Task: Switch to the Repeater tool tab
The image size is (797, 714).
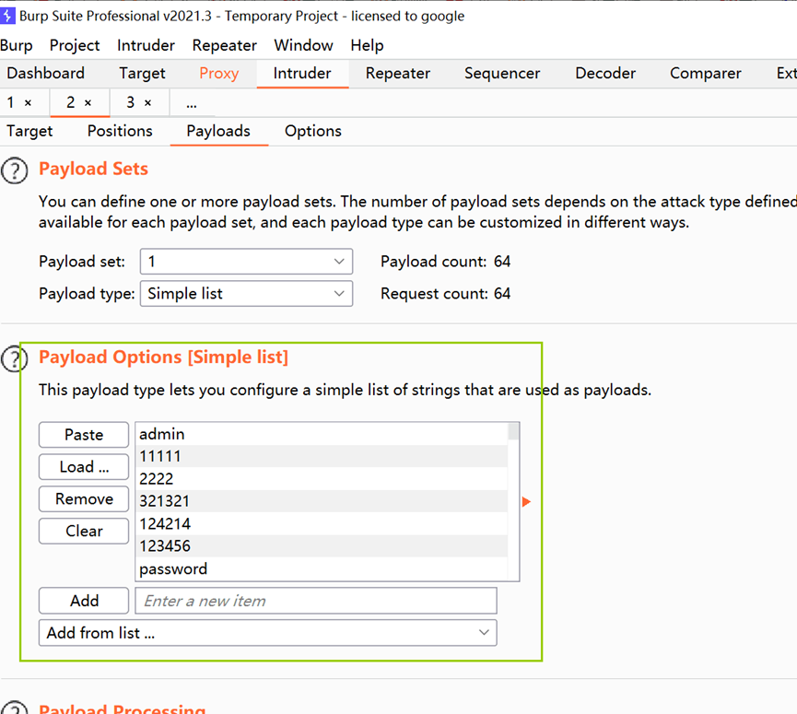Action: click(398, 73)
